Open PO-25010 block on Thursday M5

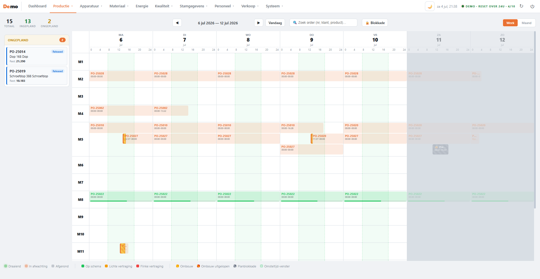point(302,128)
